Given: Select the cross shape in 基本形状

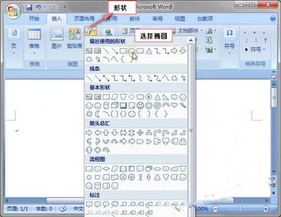Looking at the screenshot, I should [89, 105].
